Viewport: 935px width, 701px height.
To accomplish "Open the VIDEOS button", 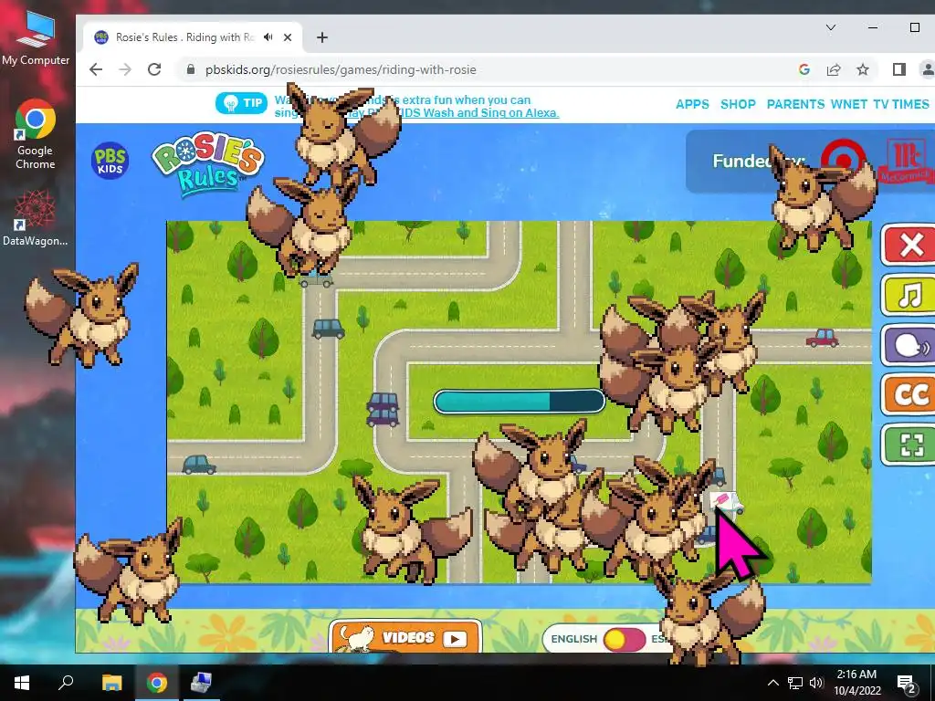I will (x=404, y=638).
